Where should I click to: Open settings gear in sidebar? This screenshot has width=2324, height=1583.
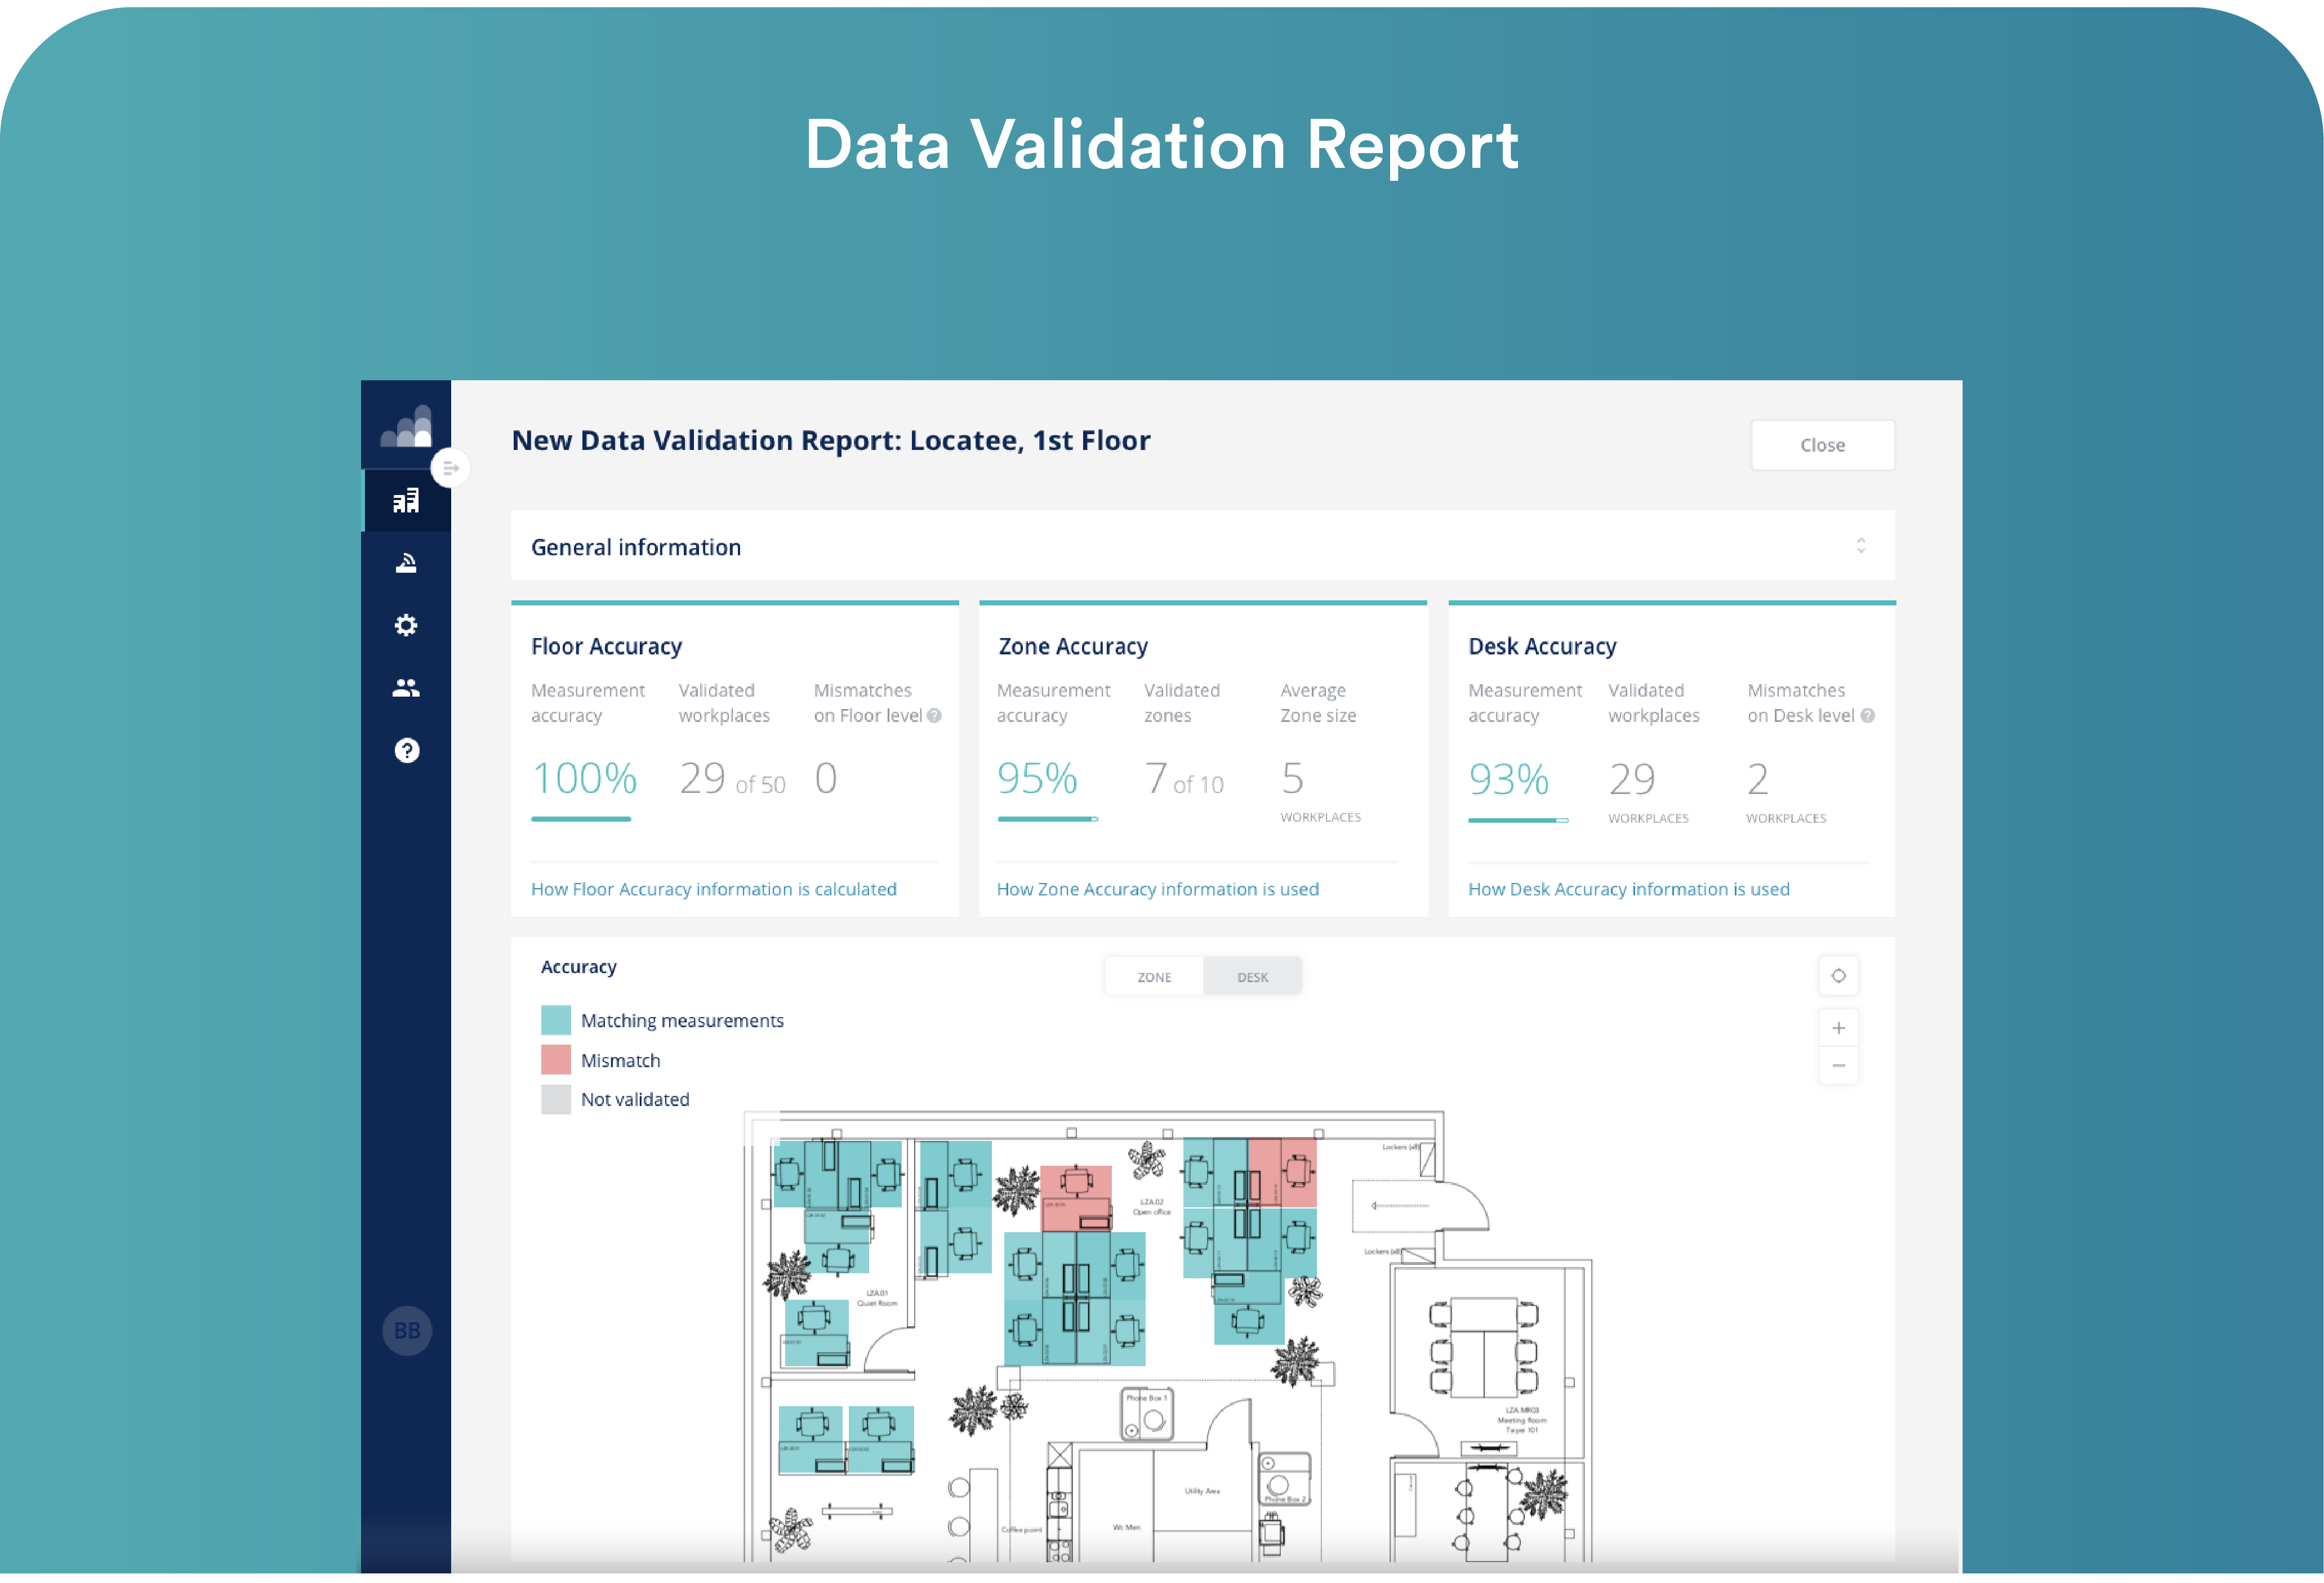coord(406,626)
